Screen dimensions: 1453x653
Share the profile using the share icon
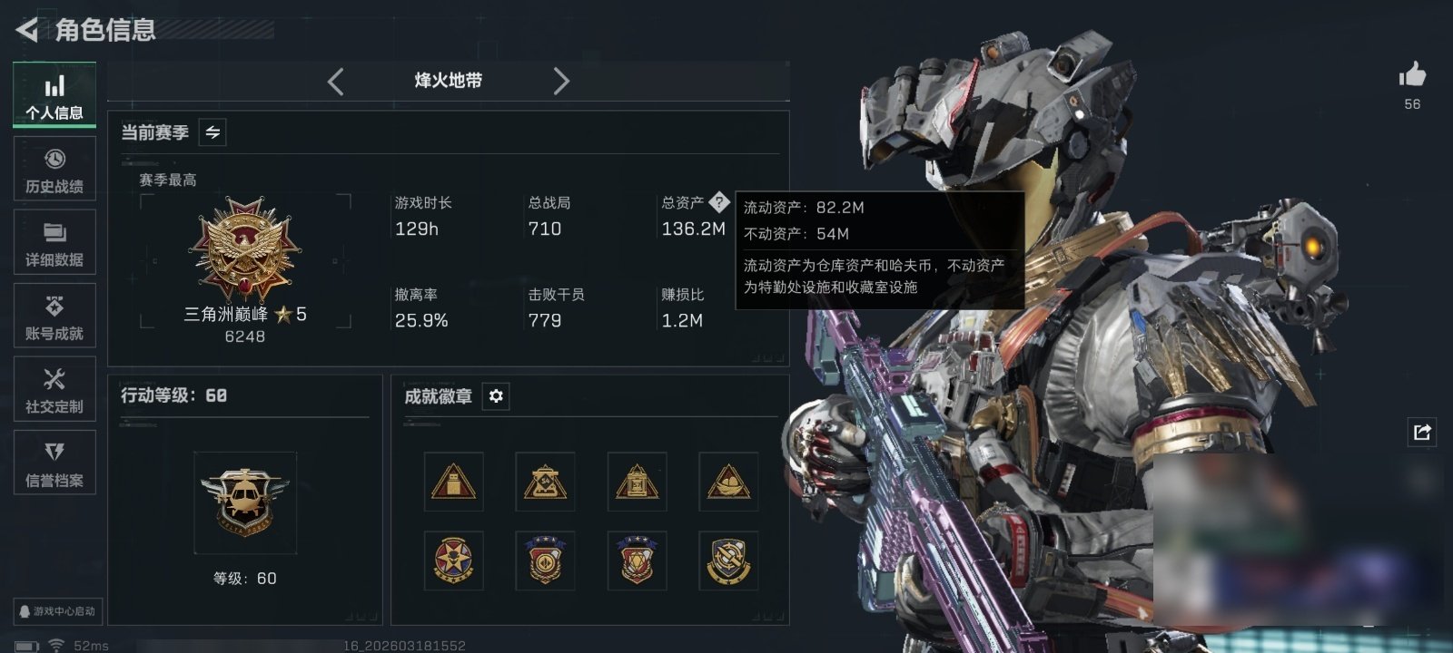(1422, 432)
